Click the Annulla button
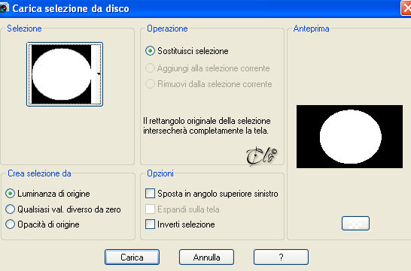Viewport: 411px width, 271px height. coord(206,257)
